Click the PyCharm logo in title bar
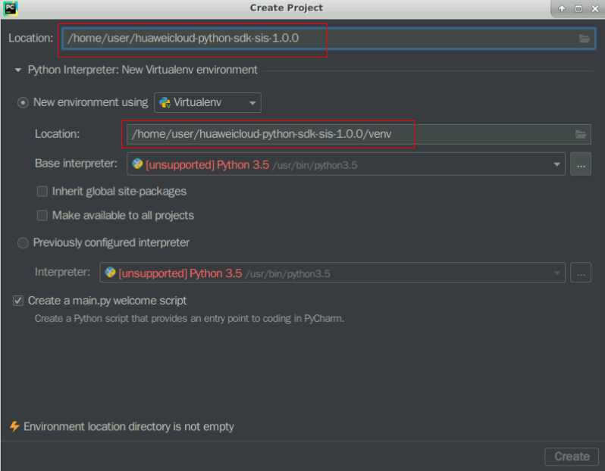This screenshot has height=471, width=605. click(x=10, y=8)
